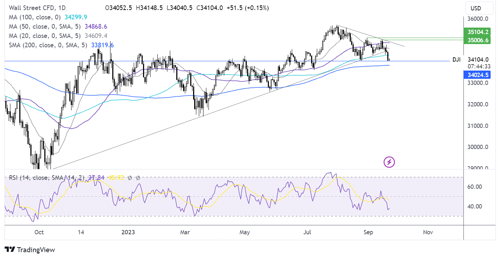The image size is (501, 259).
Task: Click the 2023 date axis label
Action: pyautogui.click(x=128, y=232)
